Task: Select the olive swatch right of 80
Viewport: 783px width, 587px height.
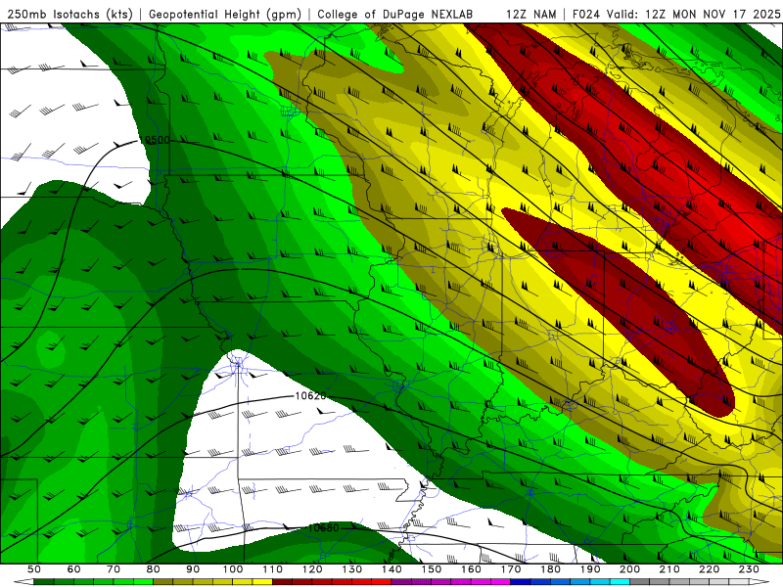Action: click(163, 582)
